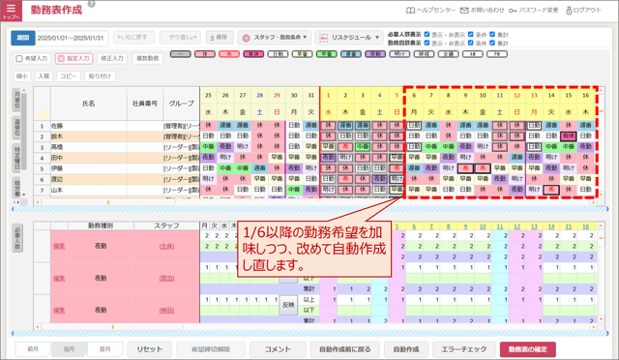Click the 入替 swap button
The height and width of the screenshot is (360, 619).
[x=44, y=75]
